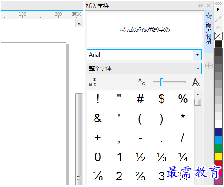Select the forward slash glyph
This screenshot has height=187, width=224.
182,137
